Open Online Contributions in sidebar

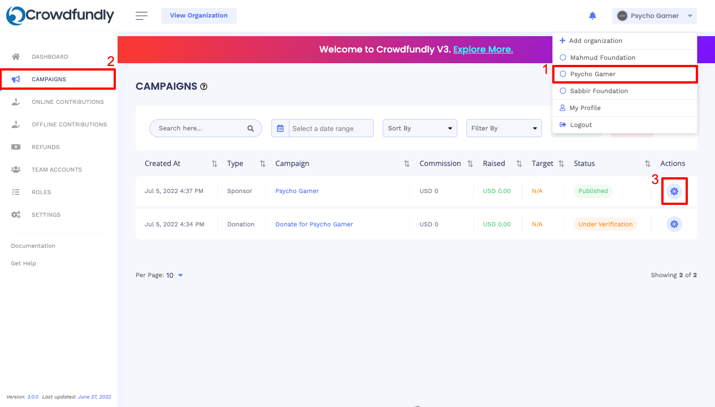[x=68, y=102]
